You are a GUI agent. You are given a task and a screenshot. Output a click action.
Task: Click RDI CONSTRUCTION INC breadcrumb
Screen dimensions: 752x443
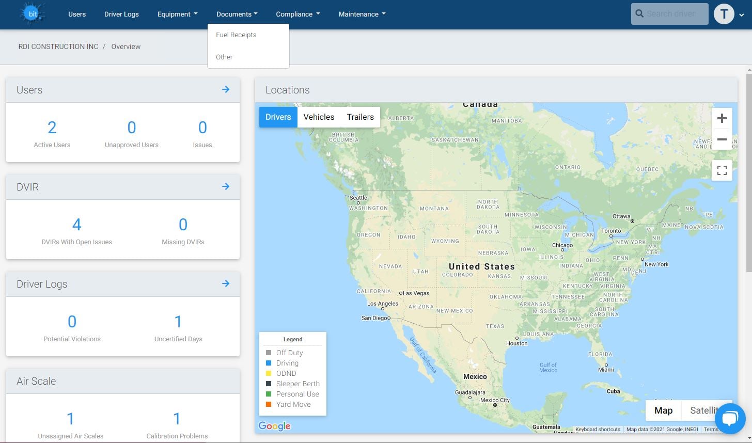tap(58, 46)
